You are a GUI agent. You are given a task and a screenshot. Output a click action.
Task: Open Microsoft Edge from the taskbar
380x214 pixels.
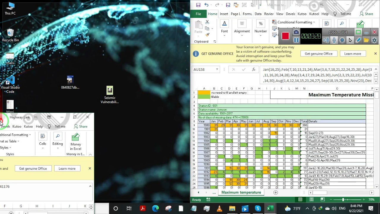(155, 209)
